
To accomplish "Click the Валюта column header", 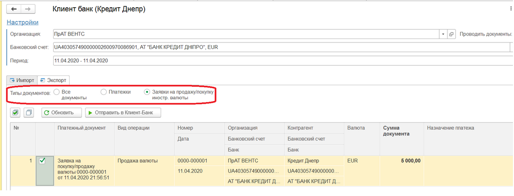I will 362,139.
